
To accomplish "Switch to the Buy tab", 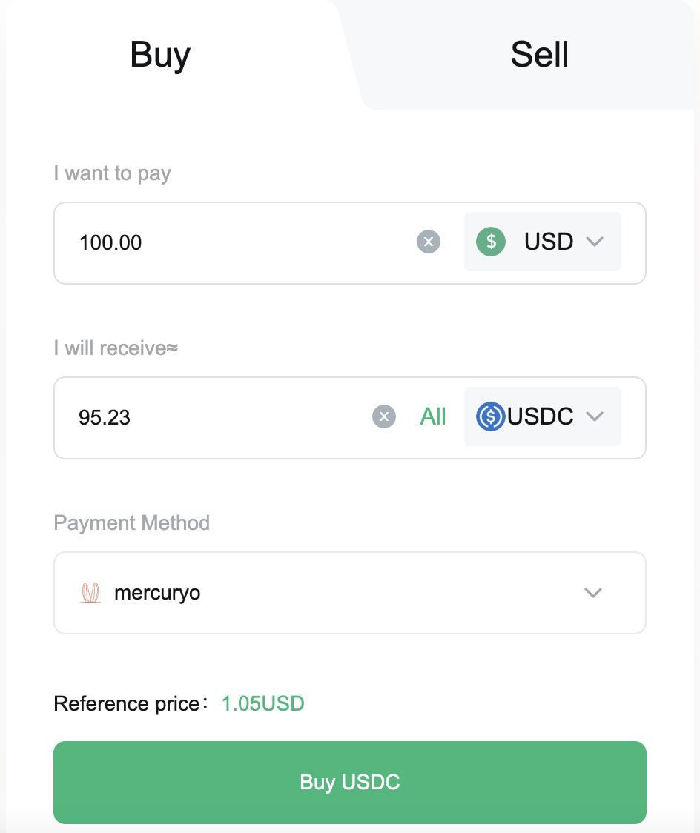I will tap(160, 55).
